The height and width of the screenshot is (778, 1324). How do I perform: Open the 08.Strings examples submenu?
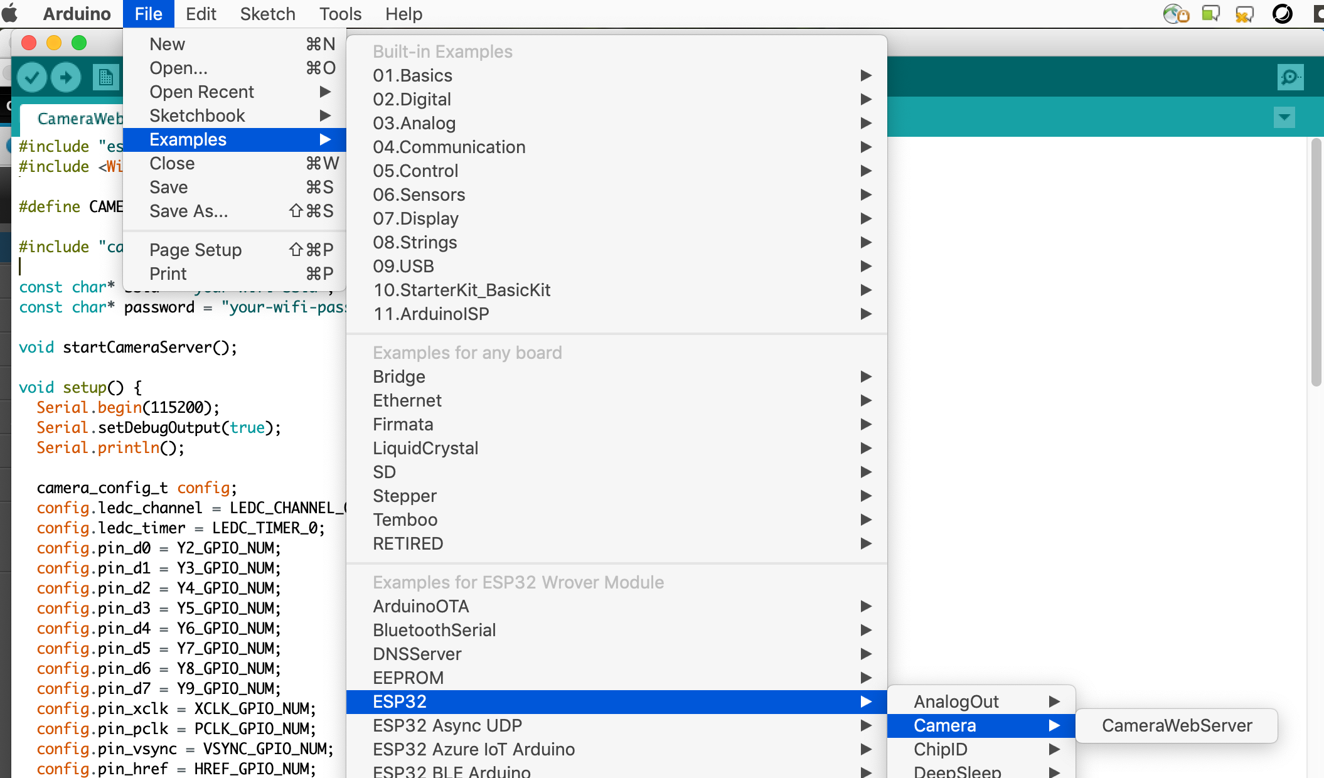pos(617,242)
